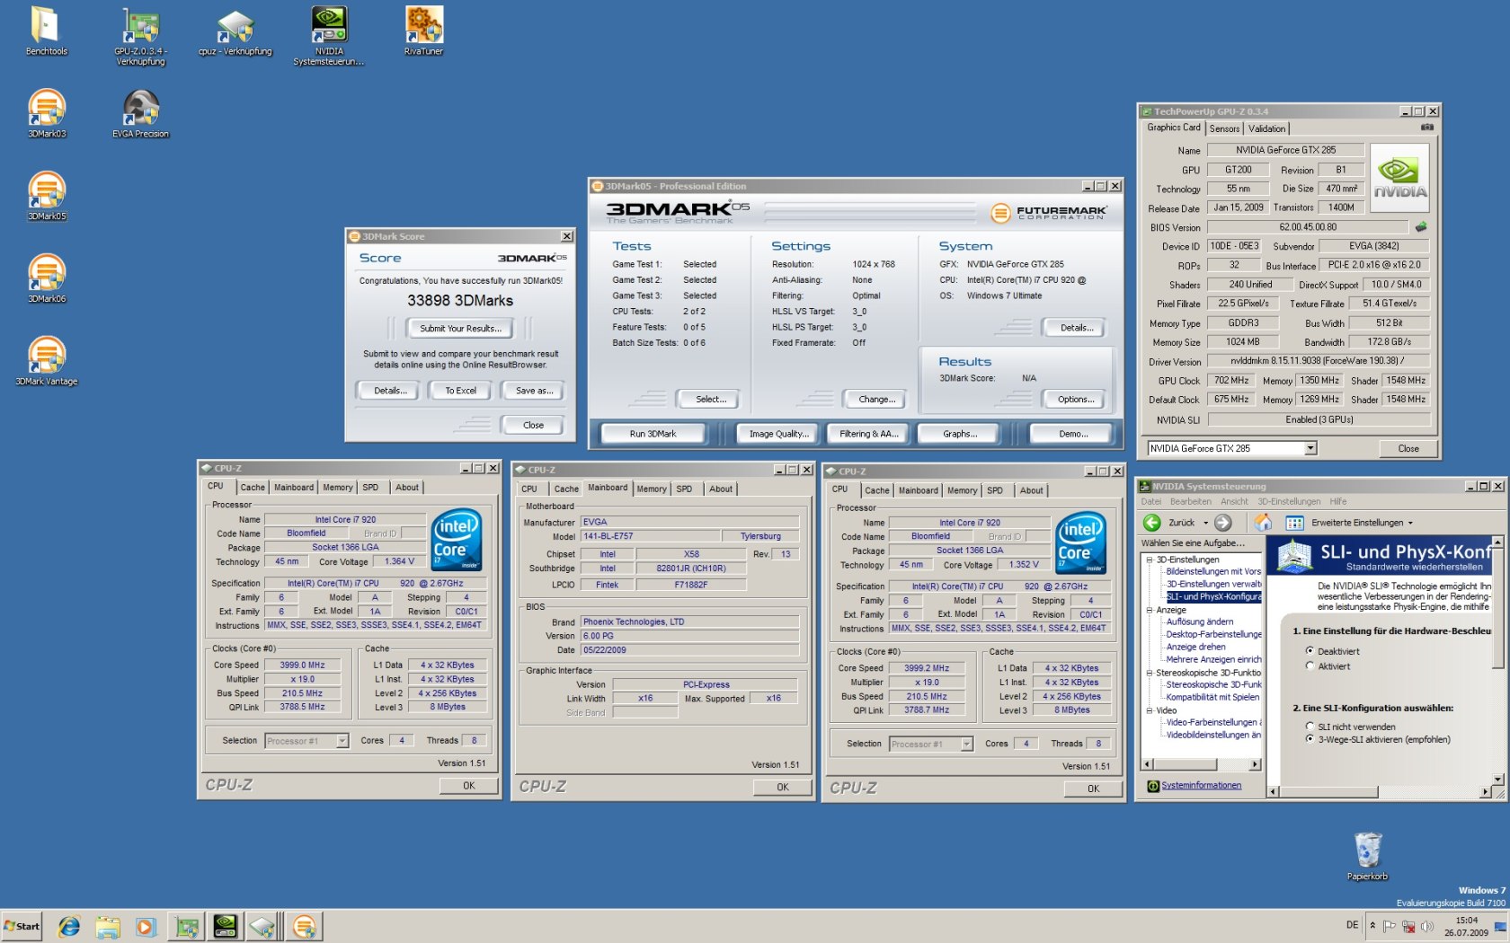Open the 3DMark06 desktop icon
Screen dimensions: 1510x943
[47, 278]
